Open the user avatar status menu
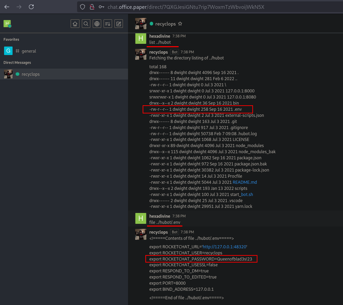The width and height of the screenshot is (343, 305). 7,24
